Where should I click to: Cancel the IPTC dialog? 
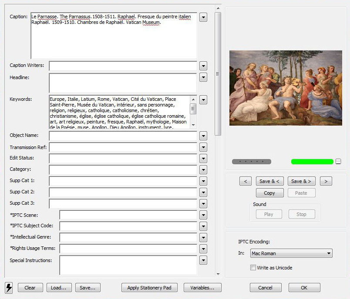tap(266, 288)
